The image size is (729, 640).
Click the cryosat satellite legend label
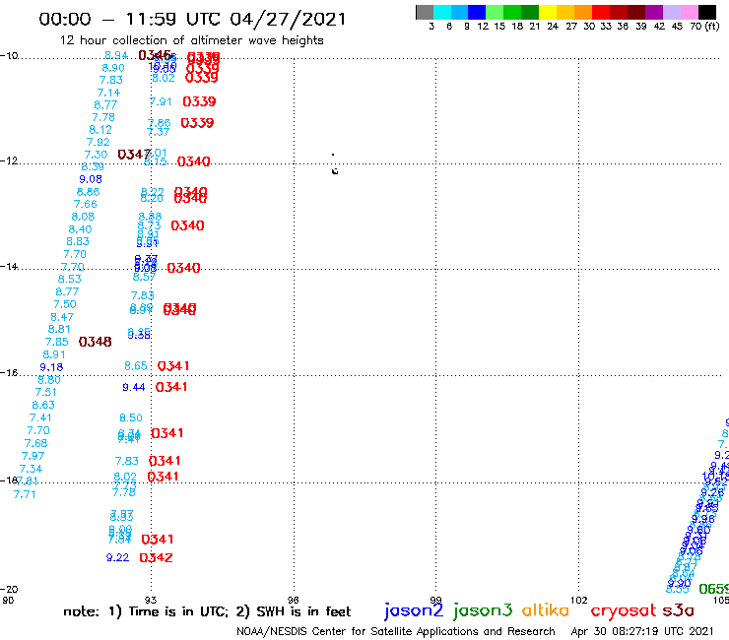point(623,610)
